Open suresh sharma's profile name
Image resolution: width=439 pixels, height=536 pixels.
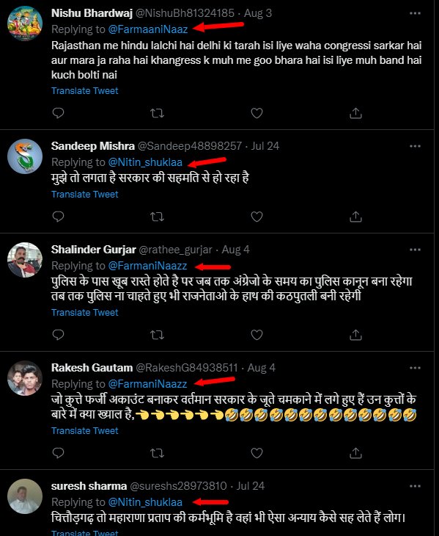(89, 486)
